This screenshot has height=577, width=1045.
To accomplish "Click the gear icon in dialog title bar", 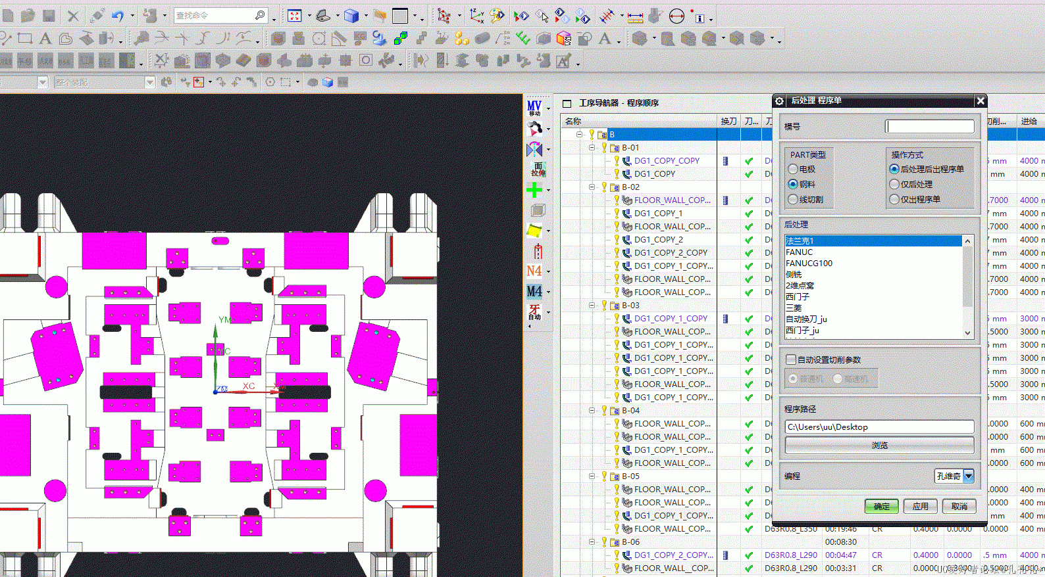I will click(780, 101).
